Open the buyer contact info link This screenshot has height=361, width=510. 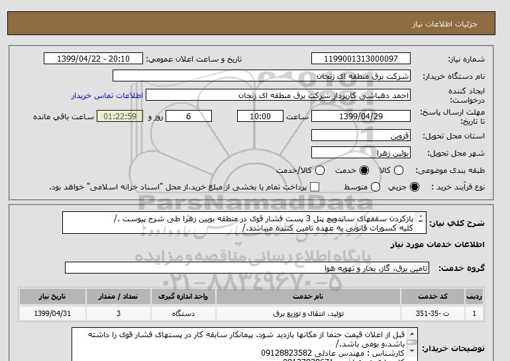107,96
